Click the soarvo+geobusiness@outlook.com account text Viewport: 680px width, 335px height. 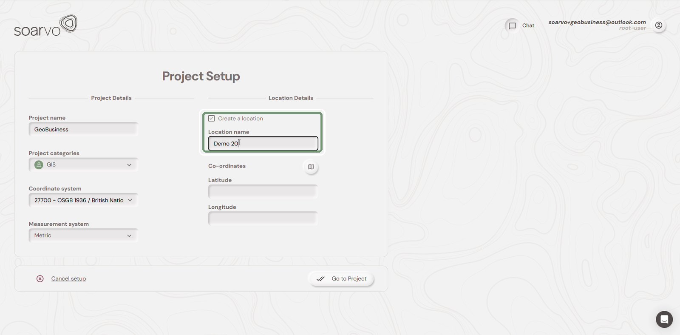[x=597, y=22]
